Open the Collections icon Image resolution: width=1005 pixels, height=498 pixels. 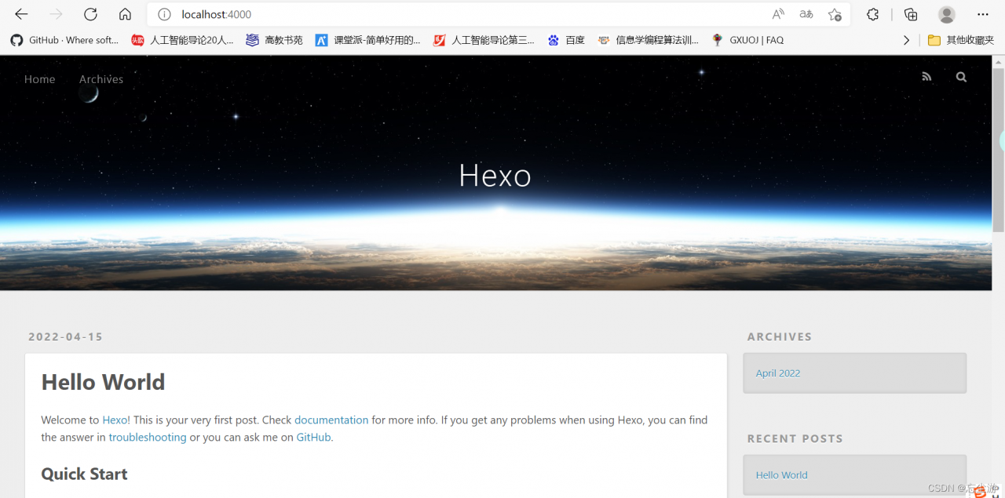tap(911, 14)
